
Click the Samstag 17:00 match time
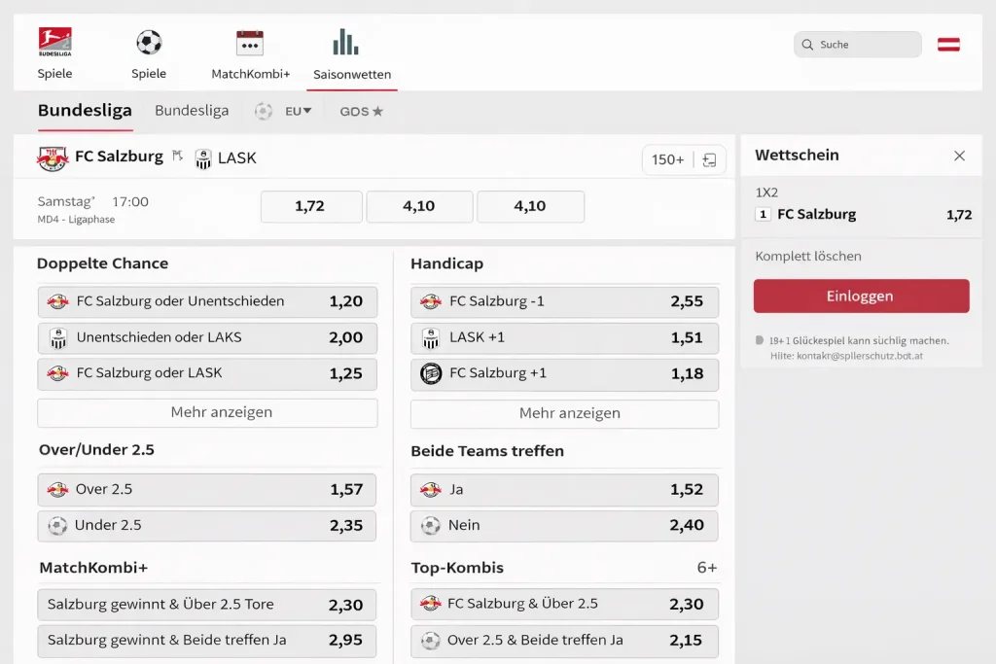click(92, 202)
